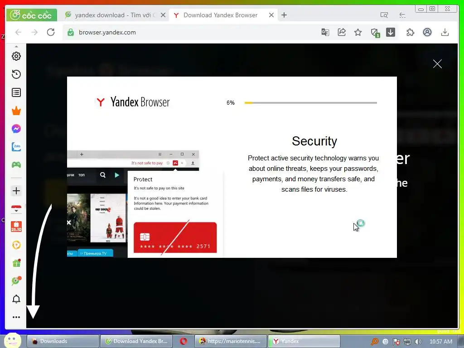Close the Download Yandex Browser tab
Screen dimensions: 464x348
271,15
